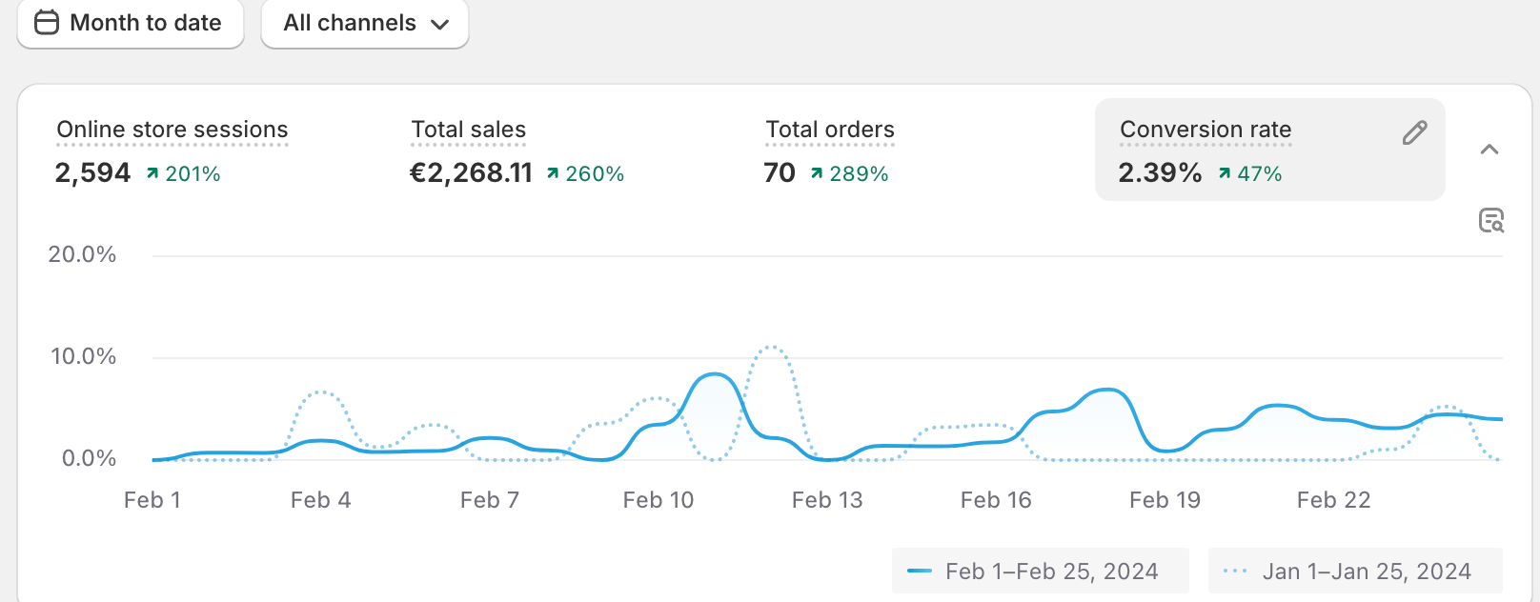
Task: Collapse the metrics card with the up chevron
Action: 1489,150
